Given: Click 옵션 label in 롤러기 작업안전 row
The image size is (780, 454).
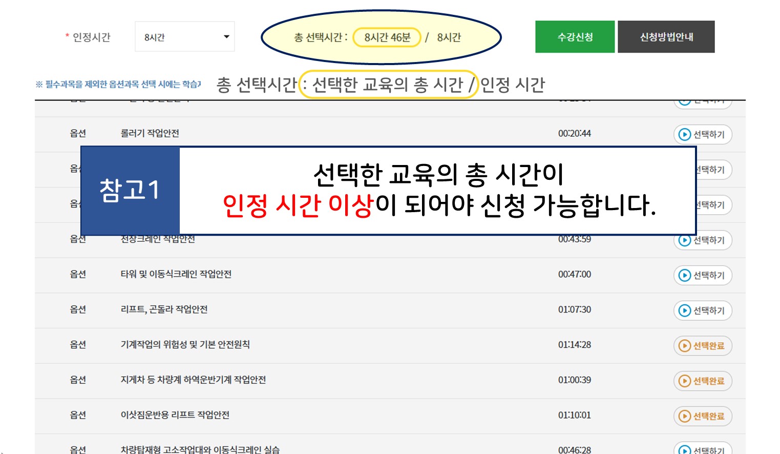Looking at the screenshot, I should pyautogui.click(x=78, y=133).
